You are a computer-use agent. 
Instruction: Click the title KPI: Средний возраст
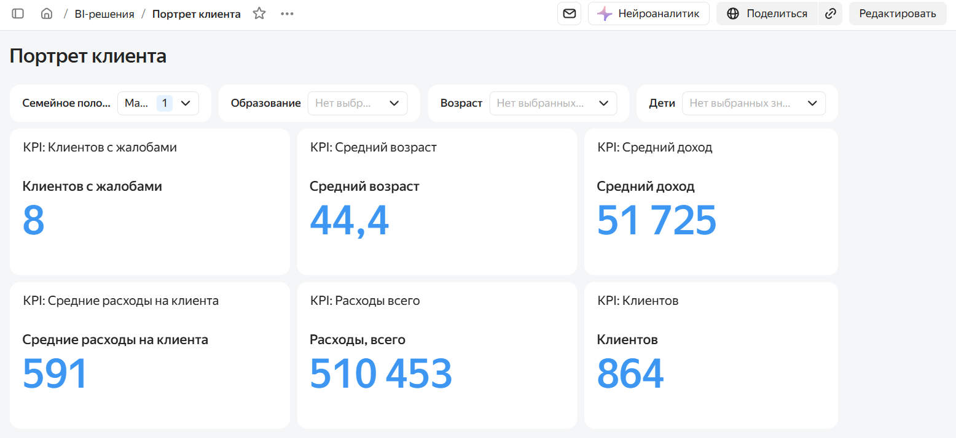click(374, 147)
